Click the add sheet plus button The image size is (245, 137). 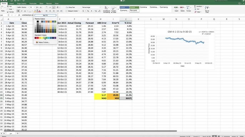point(17,133)
